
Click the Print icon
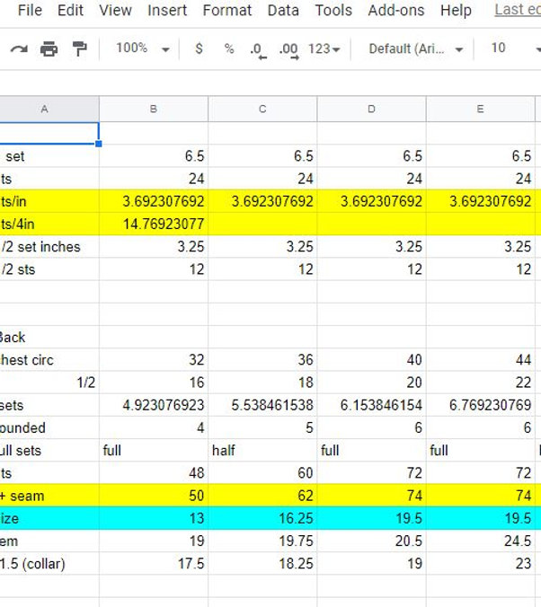click(49, 49)
